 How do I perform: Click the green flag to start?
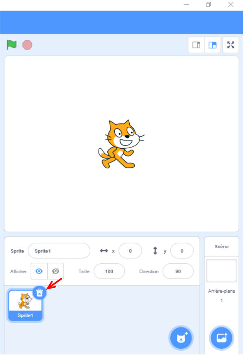click(11, 45)
